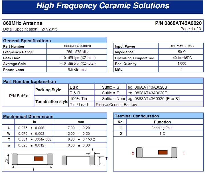Select P/N 0868AT43A0020 in the header
The height and width of the screenshot is (175, 207).
pos(178,23)
